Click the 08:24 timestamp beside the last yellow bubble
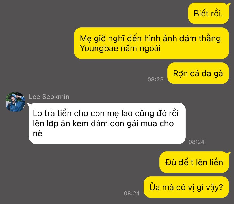This screenshot has height=204, width=234. click(132, 193)
